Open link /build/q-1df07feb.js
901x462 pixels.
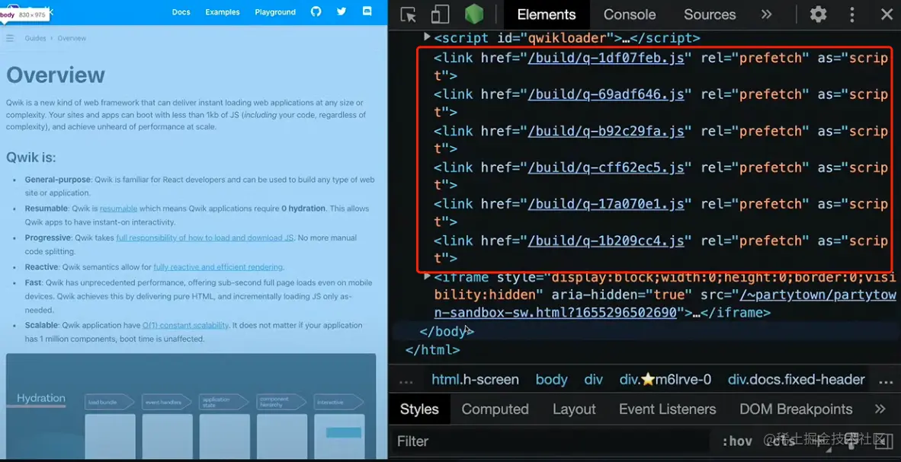[x=606, y=58]
